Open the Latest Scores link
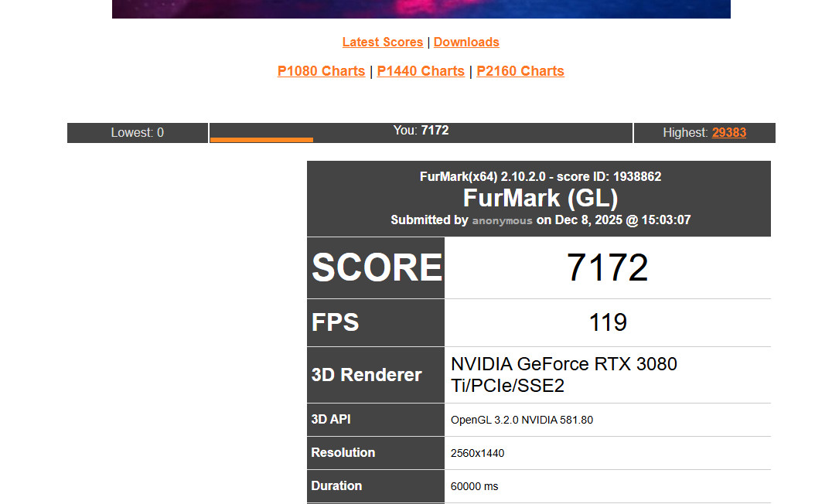Image resolution: width=815 pixels, height=504 pixels. tap(382, 42)
